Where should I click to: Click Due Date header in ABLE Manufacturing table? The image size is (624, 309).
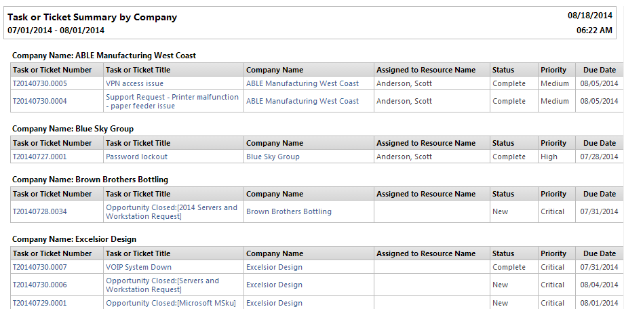(599, 70)
